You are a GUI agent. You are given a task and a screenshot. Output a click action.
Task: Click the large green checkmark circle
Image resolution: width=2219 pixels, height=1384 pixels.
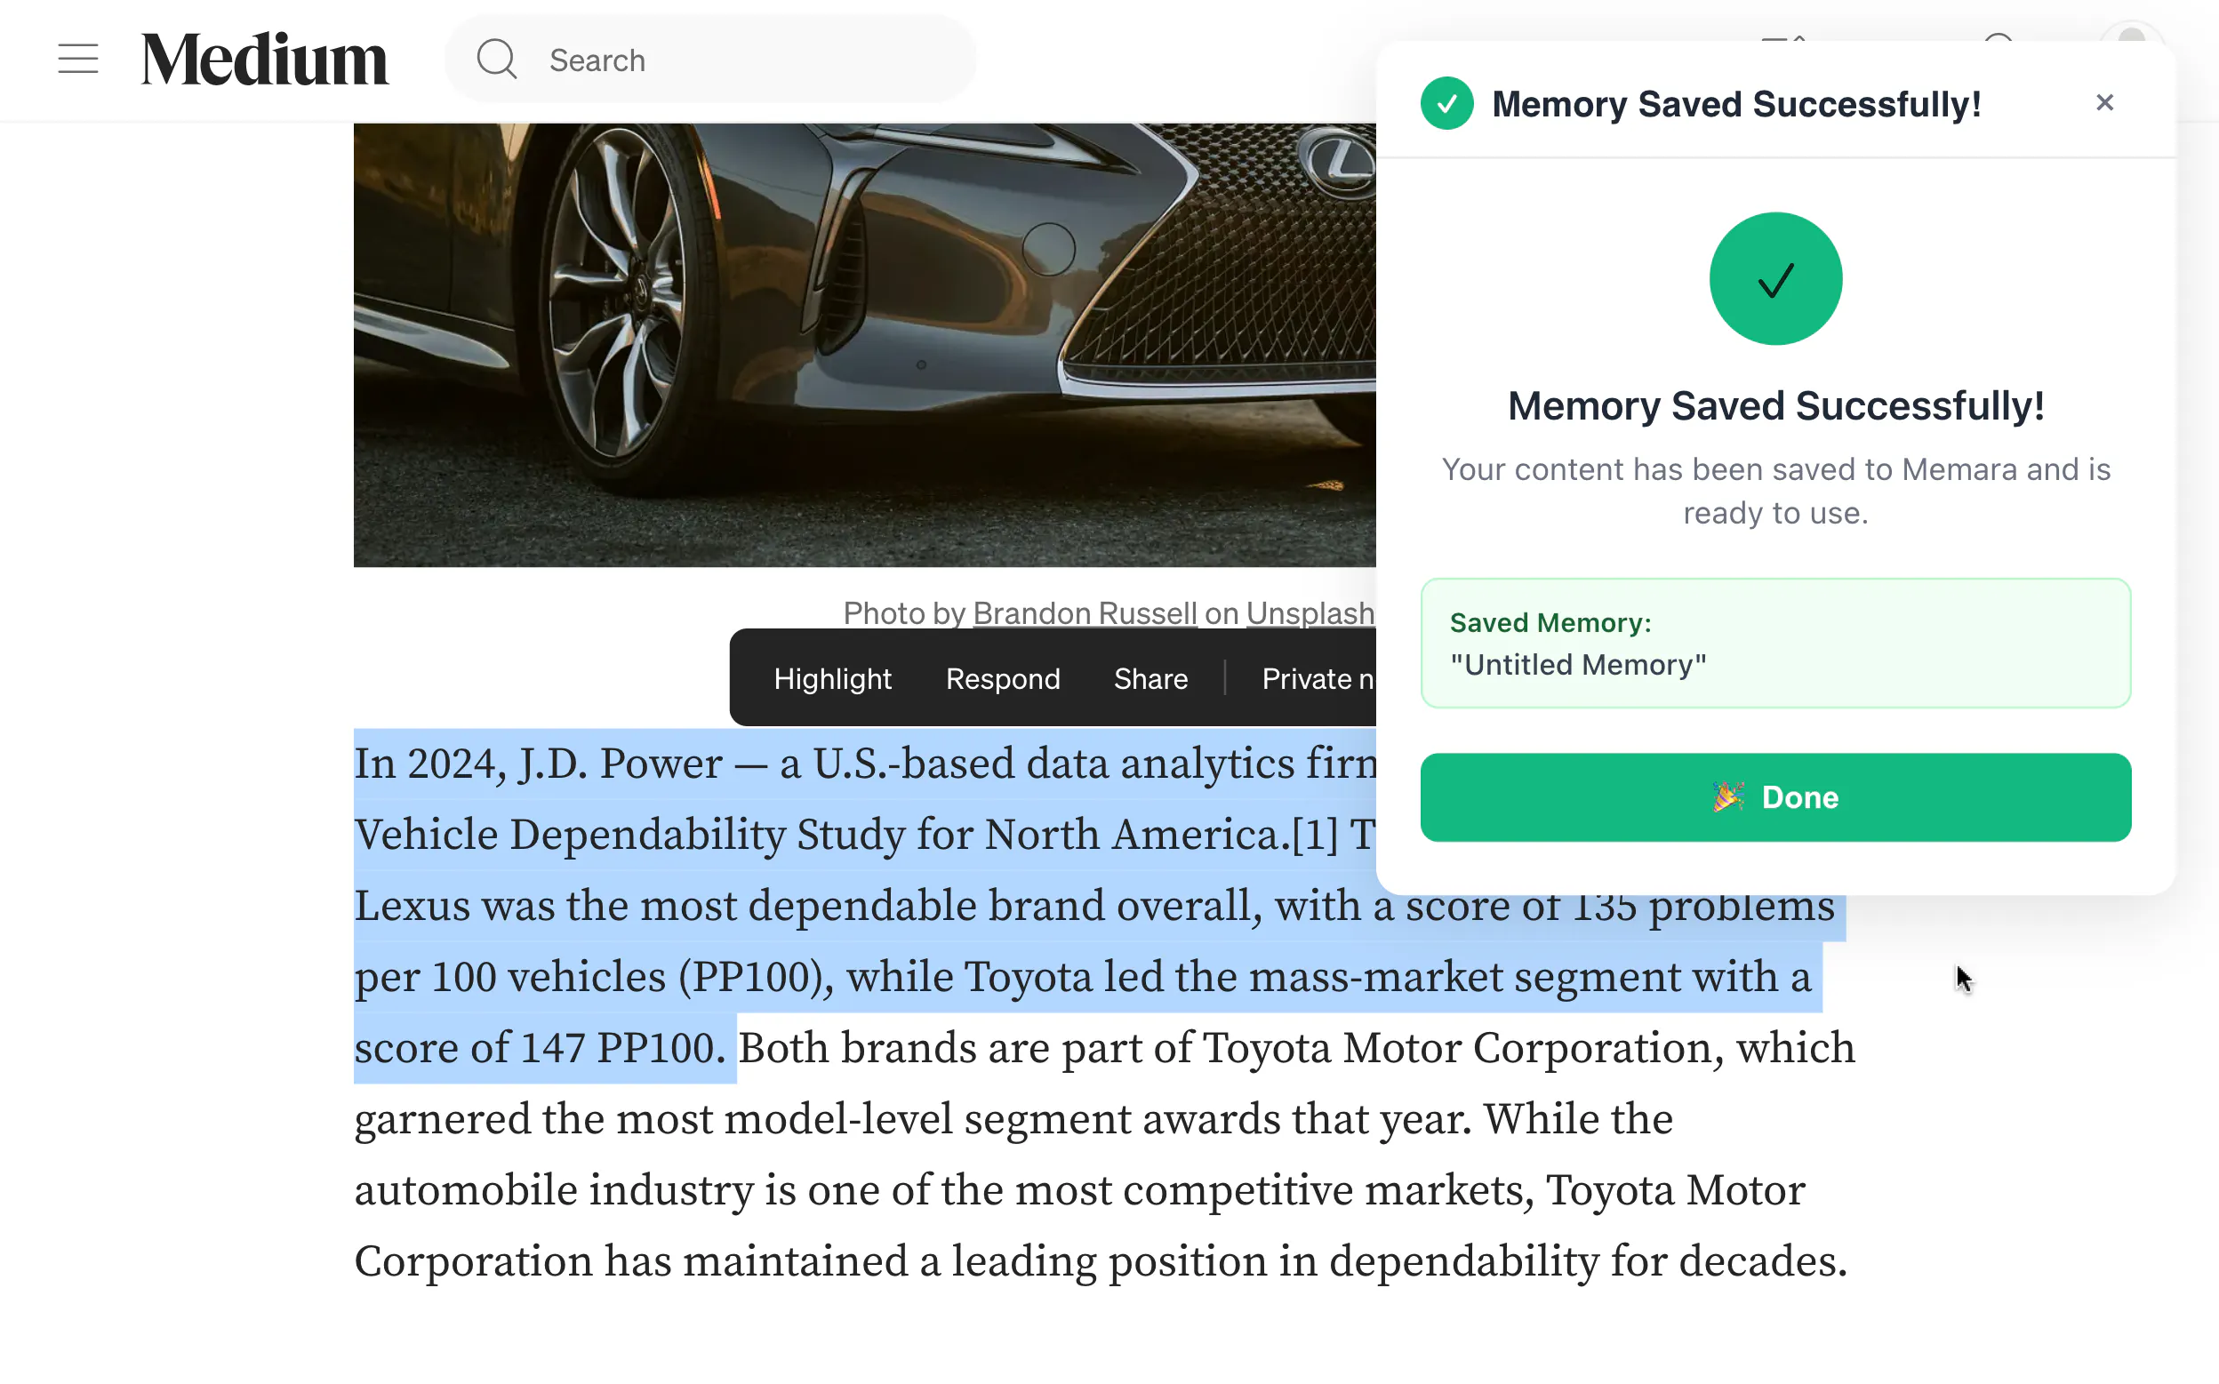1775,279
